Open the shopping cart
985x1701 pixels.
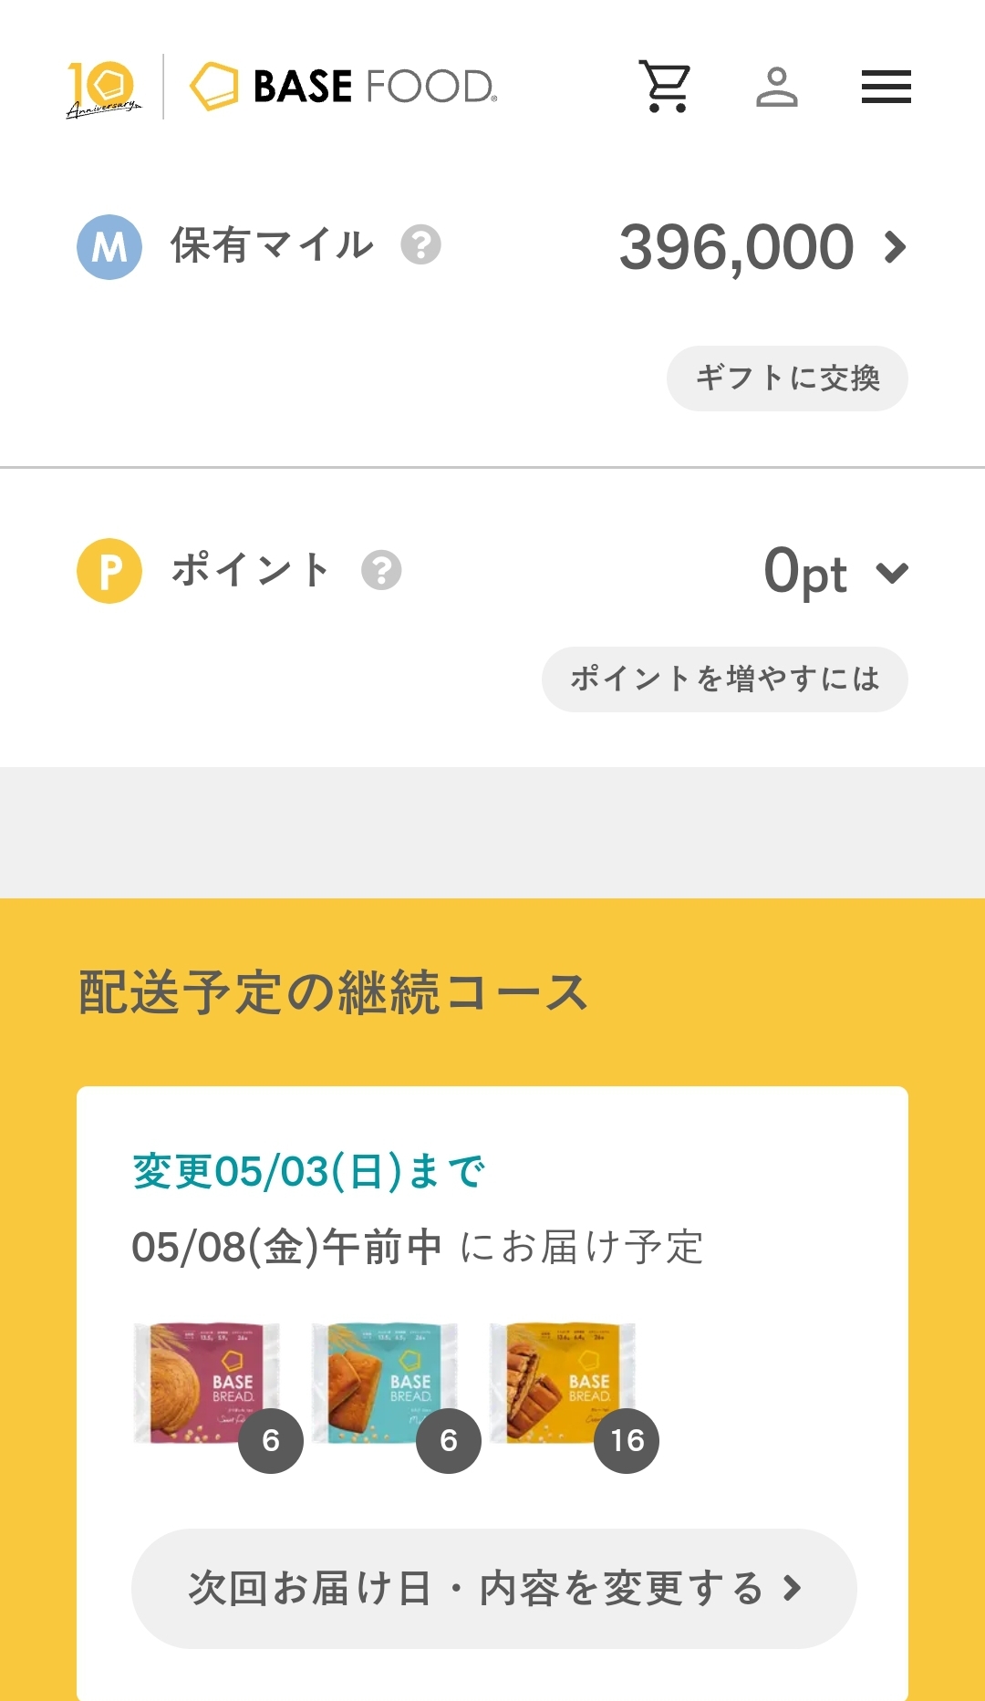pyautogui.click(x=665, y=87)
